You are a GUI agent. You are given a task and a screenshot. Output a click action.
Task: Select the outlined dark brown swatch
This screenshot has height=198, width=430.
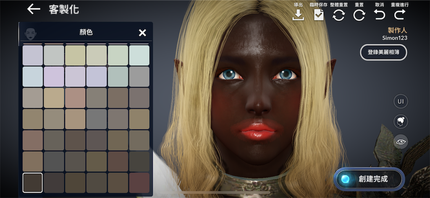(x=33, y=183)
